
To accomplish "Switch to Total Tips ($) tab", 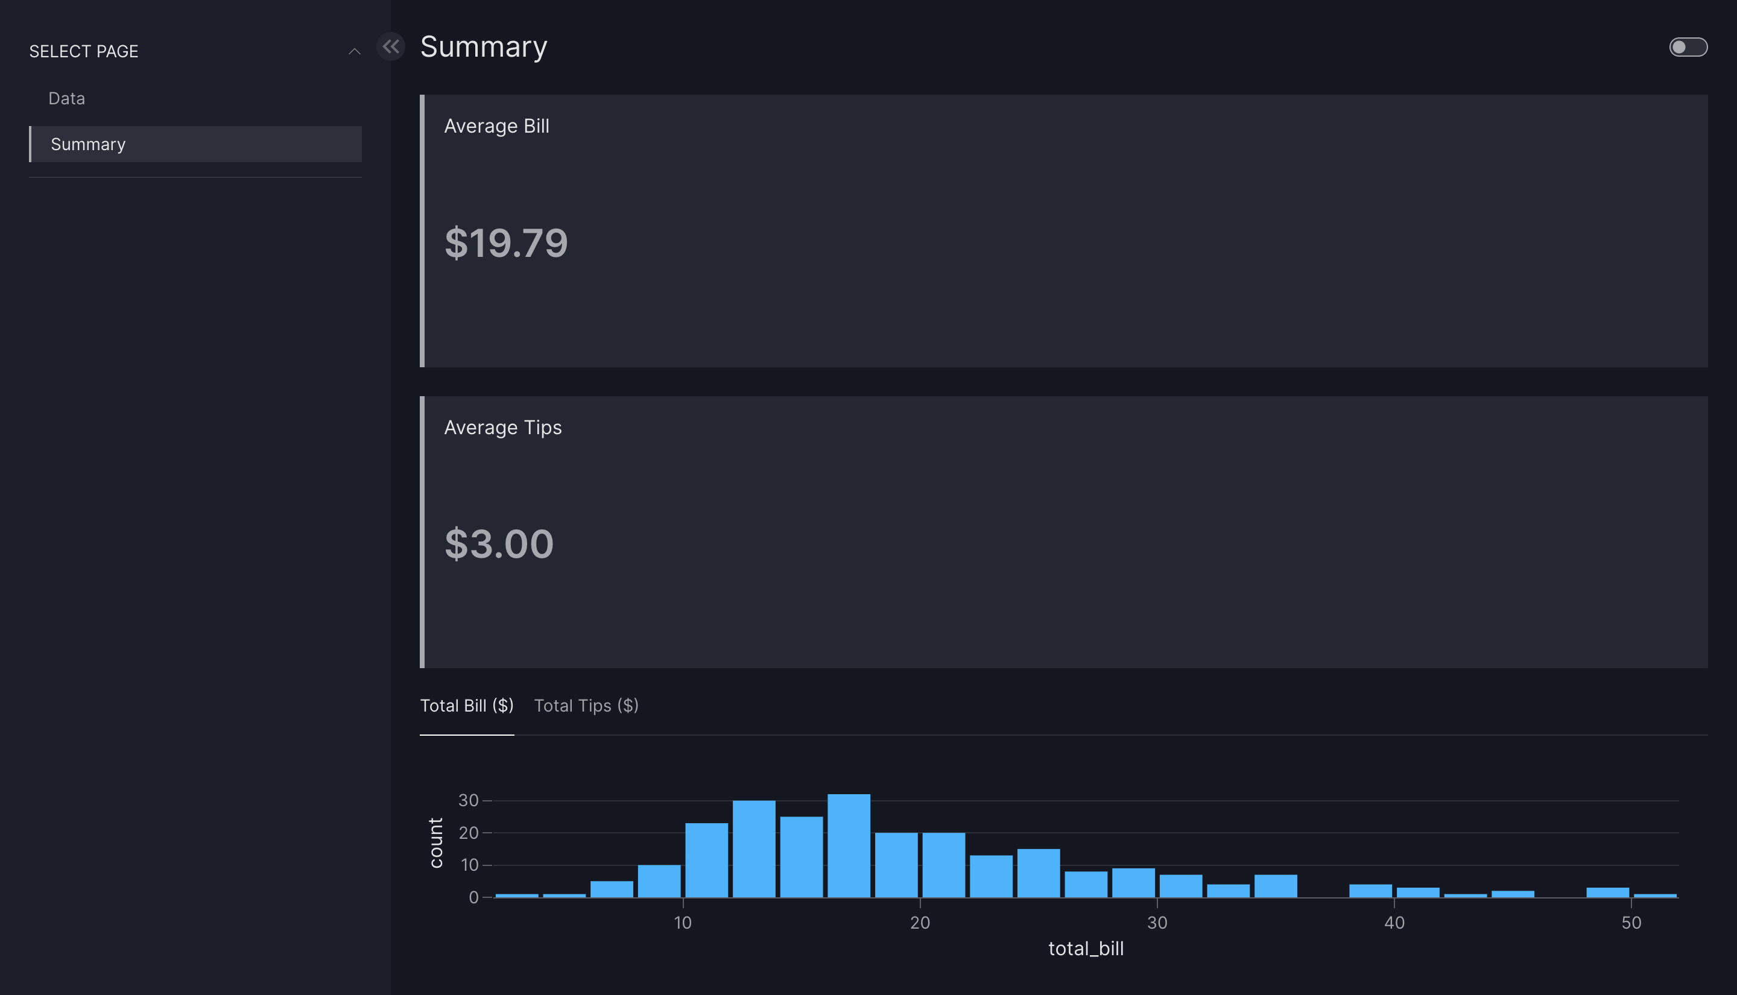I will [x=586, y=706].
